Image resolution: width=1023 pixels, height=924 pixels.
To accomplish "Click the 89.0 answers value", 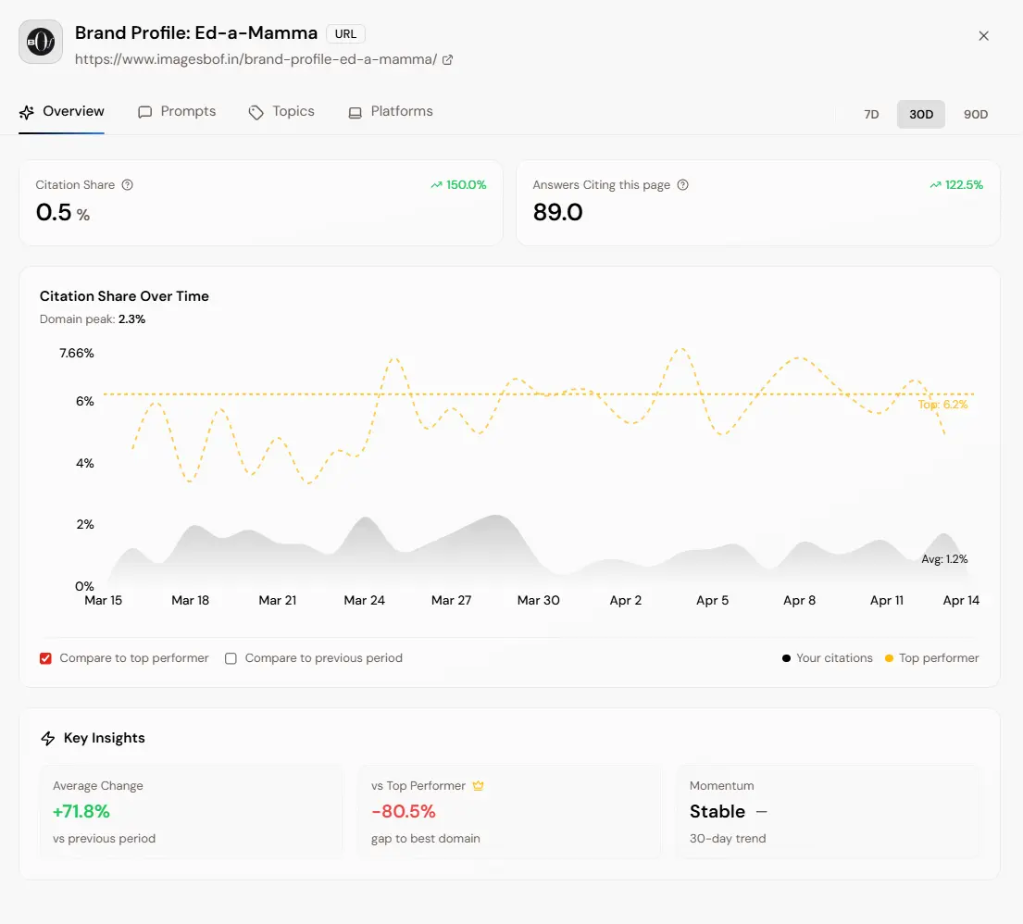I will tap(558, 213).
